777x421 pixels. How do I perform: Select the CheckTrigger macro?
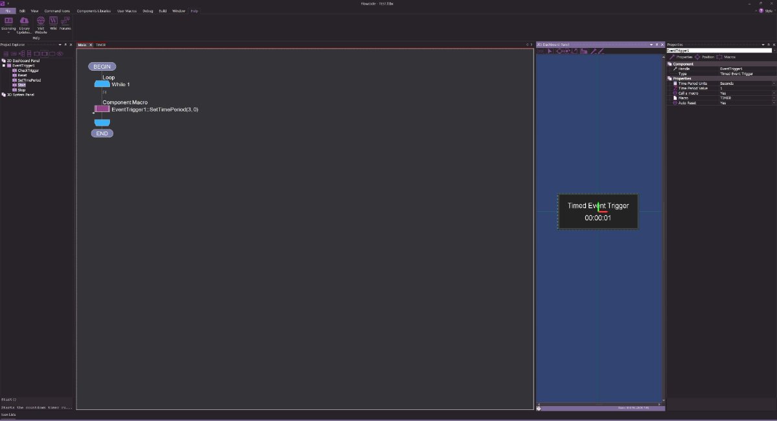coord(28,71)
